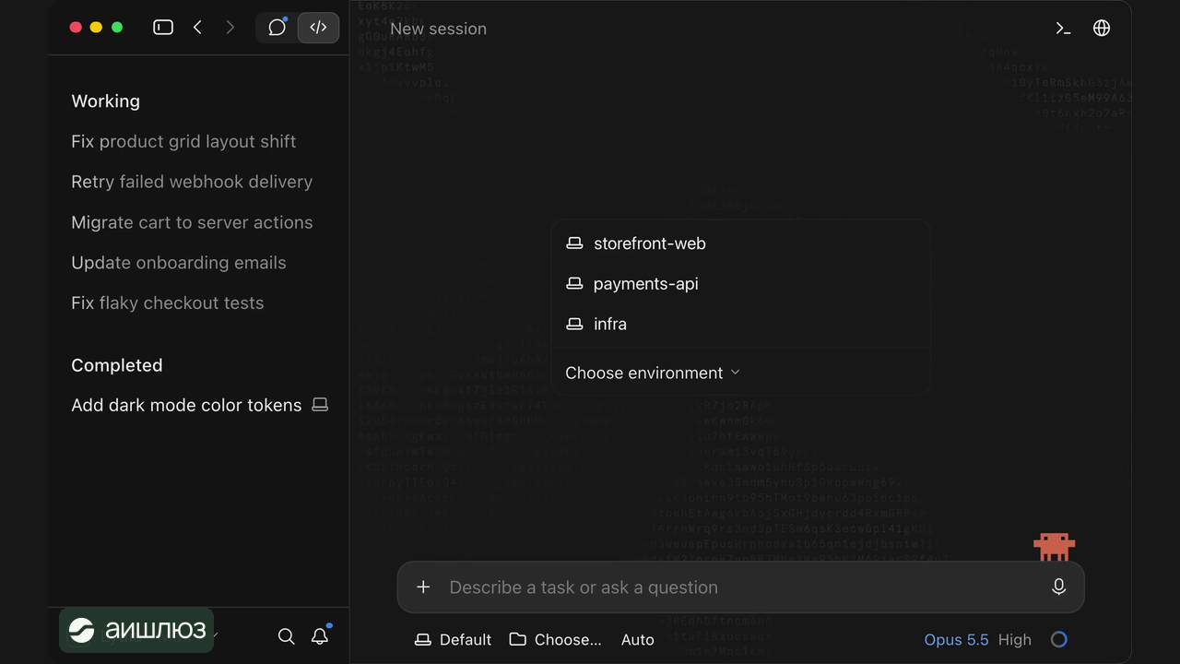
Task: Click the Completed section heading
Action: pos(117,365)
